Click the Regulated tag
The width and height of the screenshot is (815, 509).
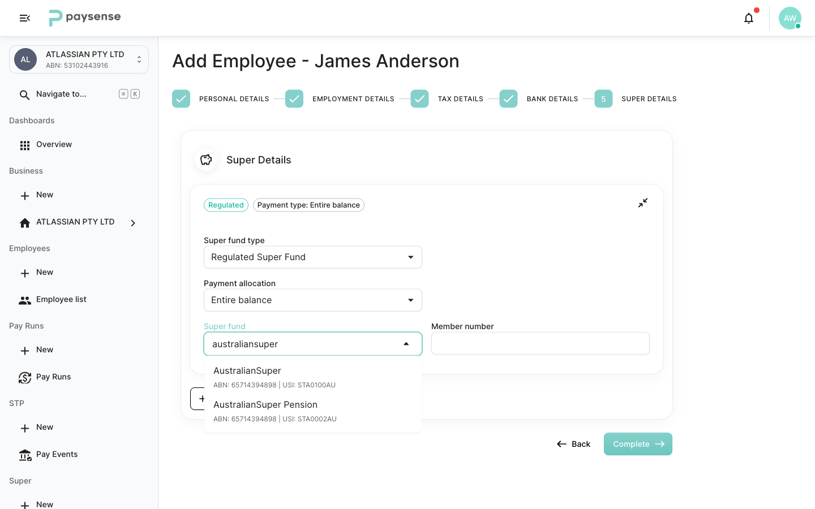[x=226, y=205]
